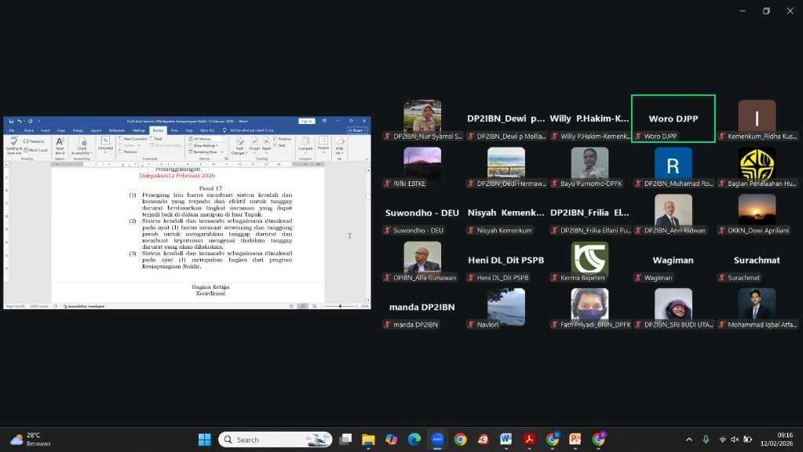Open Zoom app from taskbar
Screen dimensions: 803x452
(437, 439)
